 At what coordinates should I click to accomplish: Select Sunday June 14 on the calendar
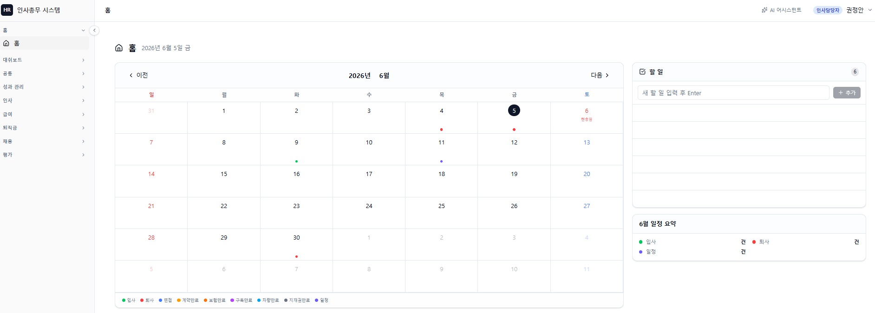coord(151,181)
